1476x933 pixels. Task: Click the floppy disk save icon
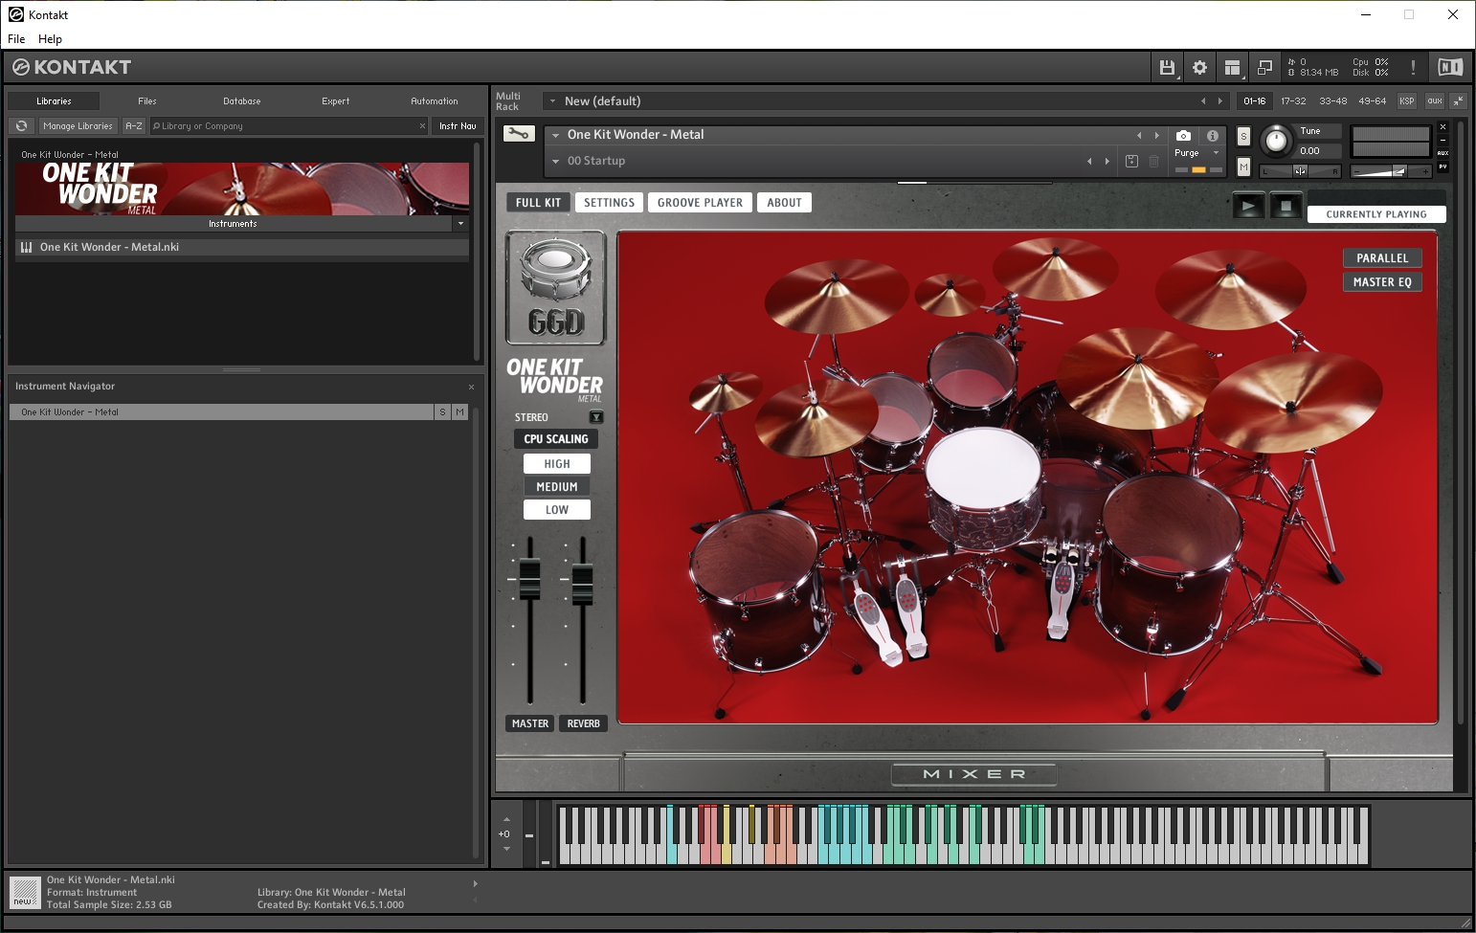(1167, 68)
